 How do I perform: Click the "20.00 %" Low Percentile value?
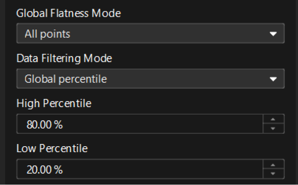(44, 169)
